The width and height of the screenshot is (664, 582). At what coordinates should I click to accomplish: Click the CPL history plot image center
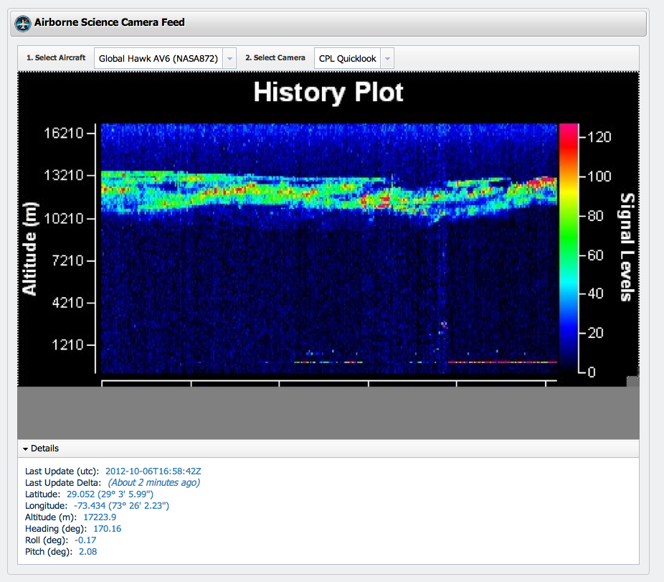[328, 248]
